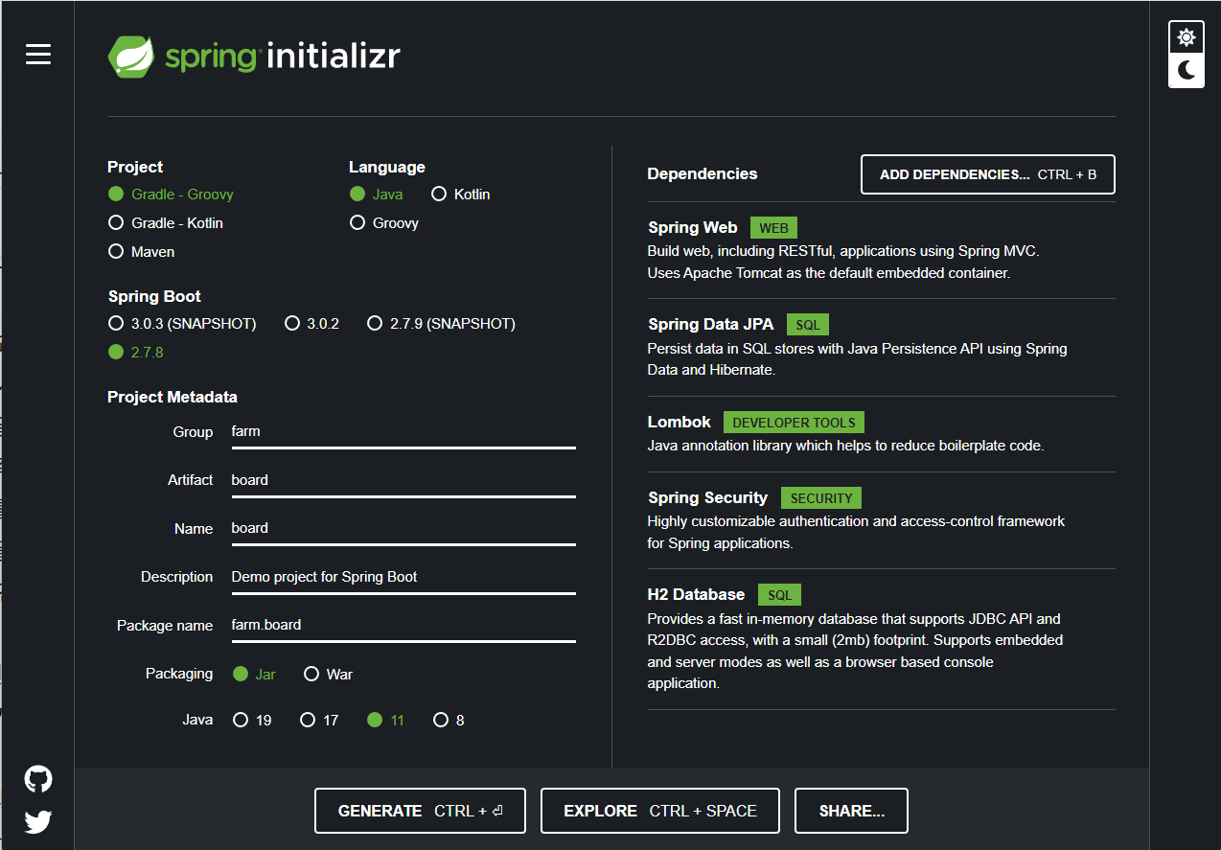This screenshot has height=850, width=1221.
Task: Click the SQL tag beside Spring Data JPA
Action: click(808, 325)
